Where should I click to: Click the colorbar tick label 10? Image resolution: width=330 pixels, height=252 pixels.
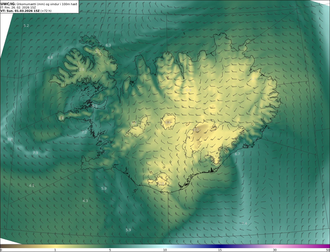coord(165,250)
